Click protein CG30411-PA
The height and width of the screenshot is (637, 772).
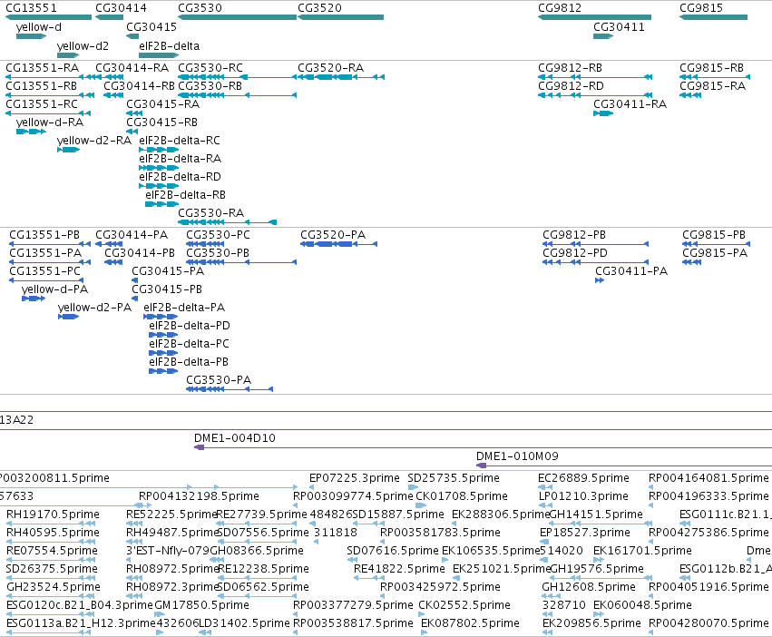[600, 280]
